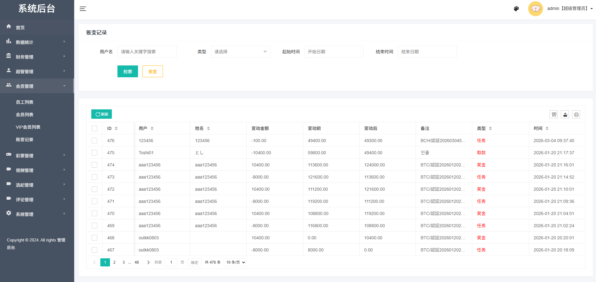Open the theme palette icon
The width and height of the screenshot is (596, 282).
pyautogui.click(x=516, y=9)
